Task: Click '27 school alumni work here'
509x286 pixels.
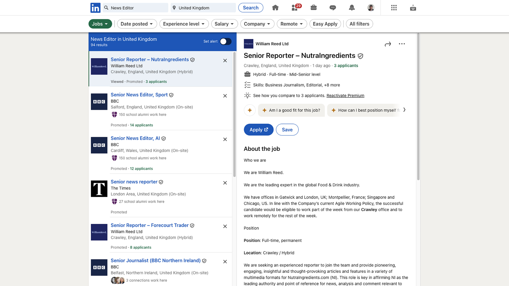Action: 142,202
